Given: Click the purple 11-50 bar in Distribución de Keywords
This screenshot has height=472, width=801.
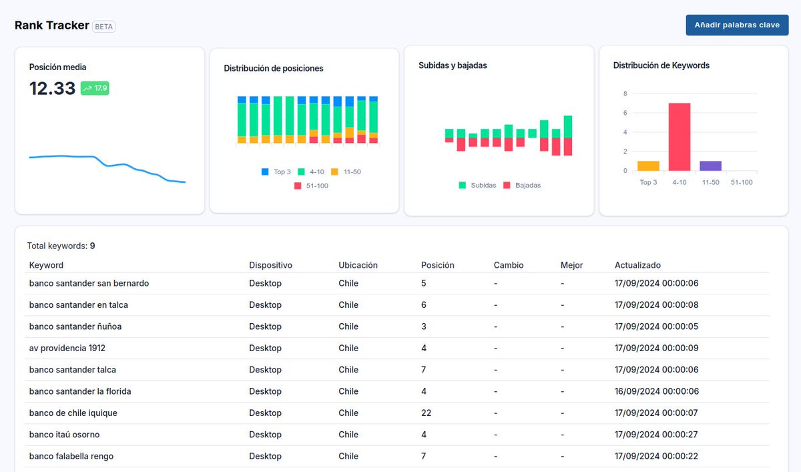Looking at the screenshot, I should click(710, 166).
